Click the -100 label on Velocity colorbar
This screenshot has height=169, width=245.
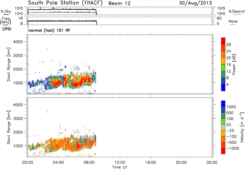tap(232, 136)
